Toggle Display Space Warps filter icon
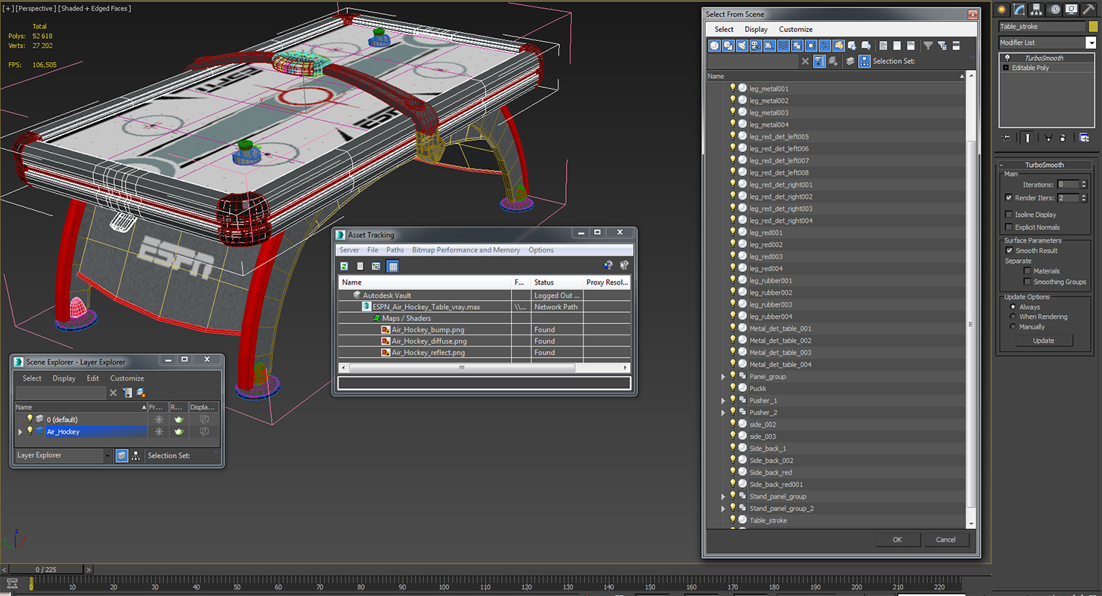 pos(783,46)
